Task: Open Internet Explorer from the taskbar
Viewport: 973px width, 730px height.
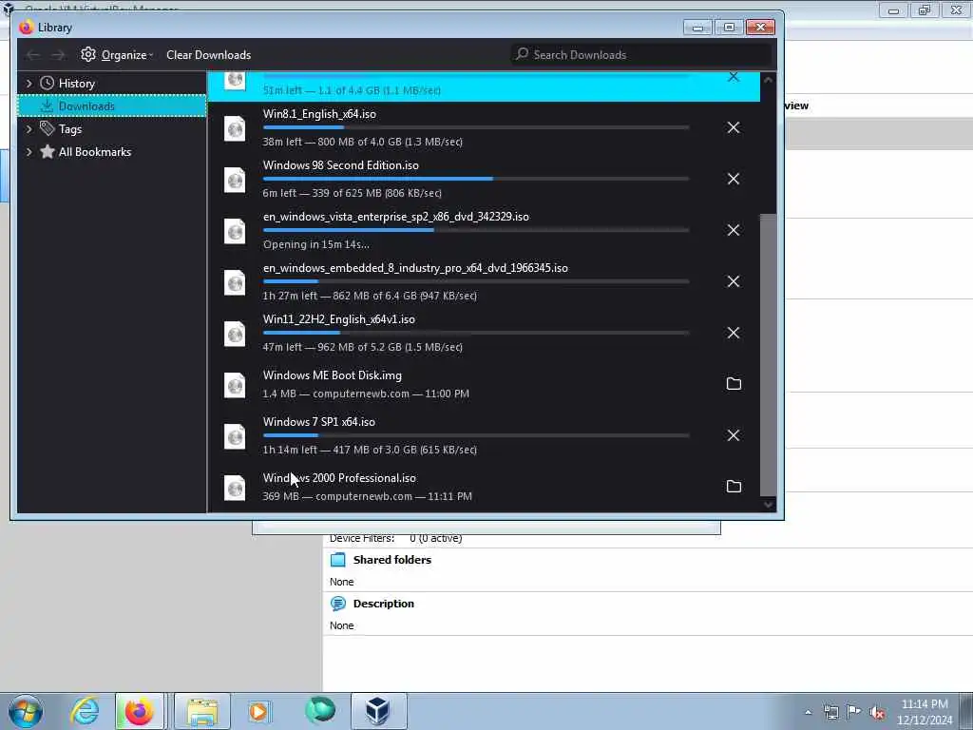Action: click(x=85, y=711)
